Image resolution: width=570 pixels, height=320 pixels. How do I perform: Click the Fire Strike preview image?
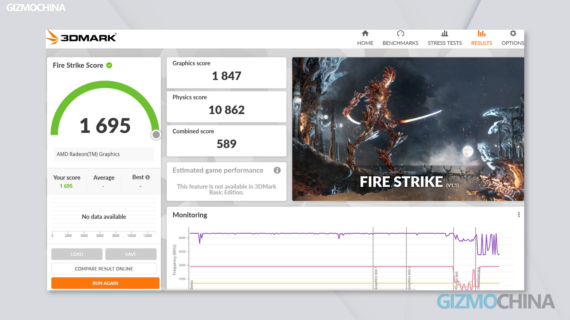coord(408,129)
